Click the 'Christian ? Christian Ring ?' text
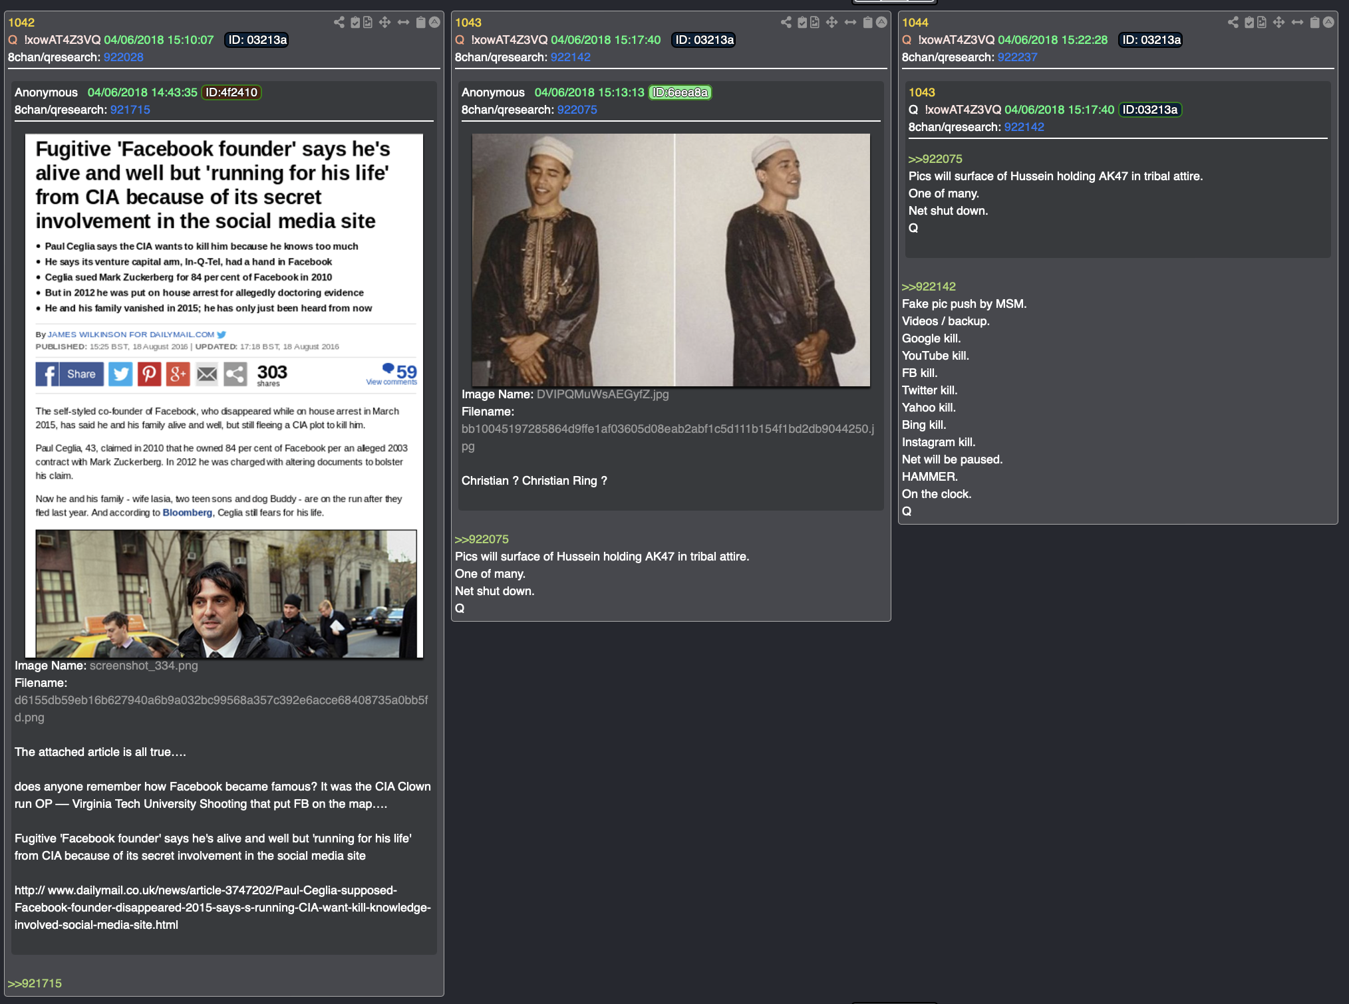Viewport: 1349px width, 1004px height. (x=534, y=481)
